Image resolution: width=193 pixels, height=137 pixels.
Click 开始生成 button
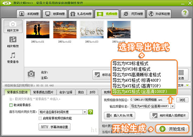click(x=172, y=129)
